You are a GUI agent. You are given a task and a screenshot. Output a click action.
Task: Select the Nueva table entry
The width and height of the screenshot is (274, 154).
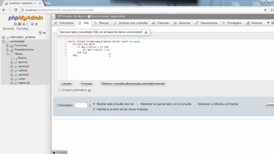coord(22,58)
